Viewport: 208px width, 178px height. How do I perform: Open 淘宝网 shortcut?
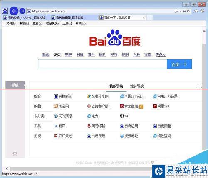click(x=62, y=106)
